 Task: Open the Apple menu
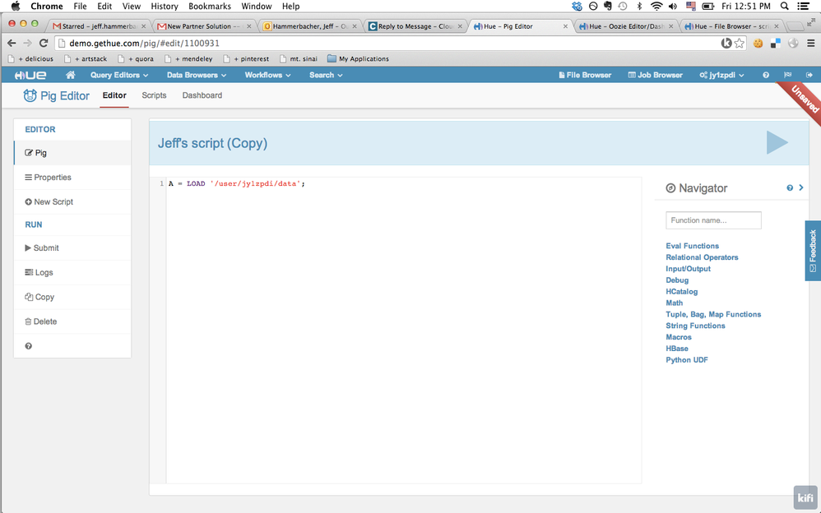pyautogui.click(x=15, y=7)
